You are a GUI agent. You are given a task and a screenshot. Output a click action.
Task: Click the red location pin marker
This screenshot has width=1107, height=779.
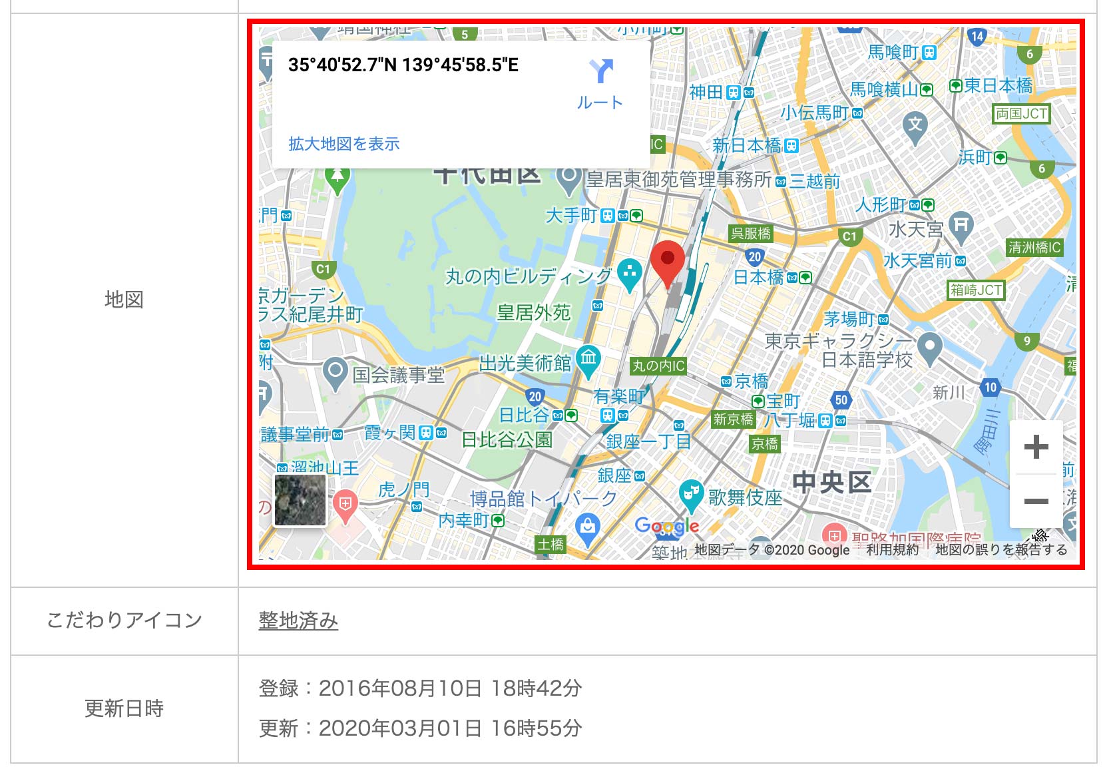pyautogui.click(x=667, y=264)
